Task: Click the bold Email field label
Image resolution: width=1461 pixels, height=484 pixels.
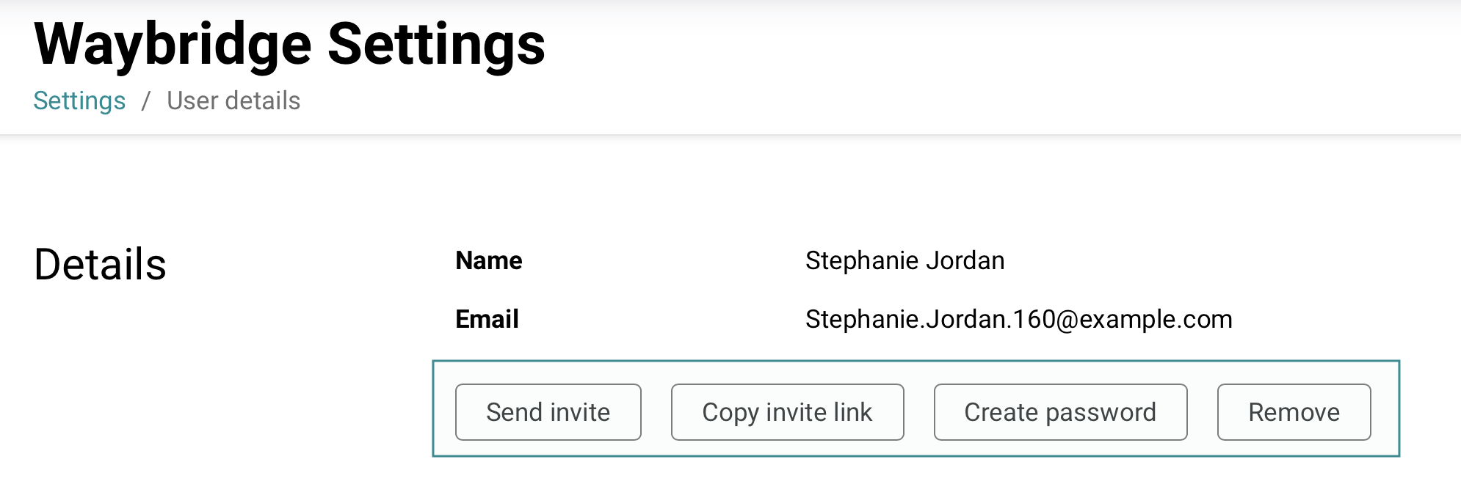Action: point(487,319)
